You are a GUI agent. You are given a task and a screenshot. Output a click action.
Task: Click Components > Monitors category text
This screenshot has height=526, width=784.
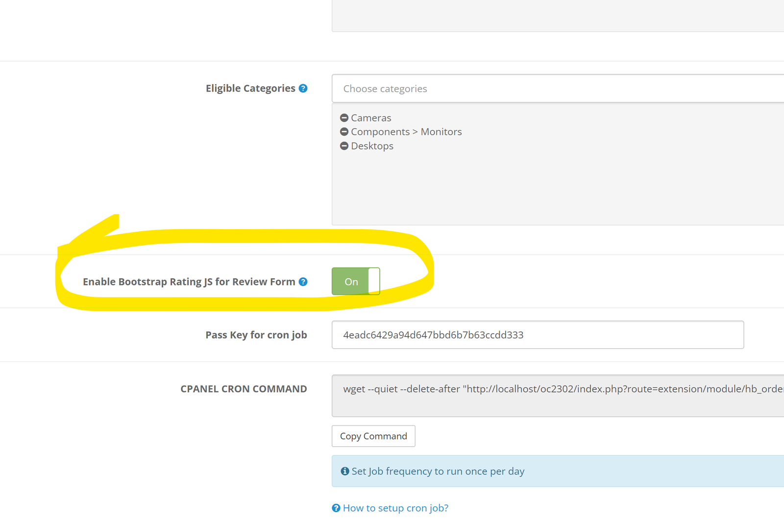point(406,132)
